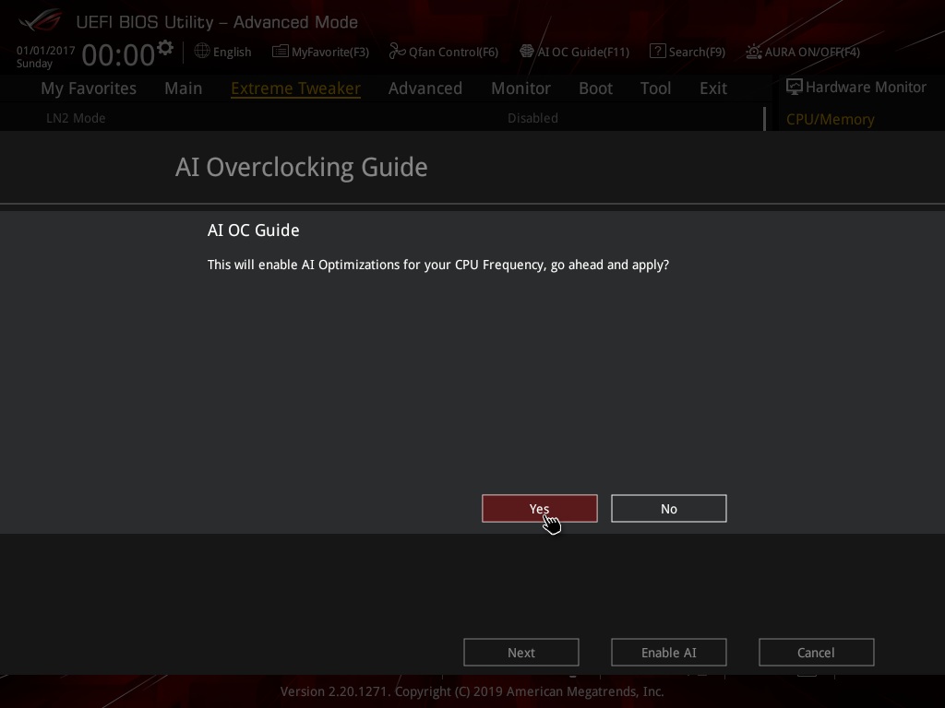Toggle AURA ON/OFF(F4)
The image size is (945, 708).
812,53
